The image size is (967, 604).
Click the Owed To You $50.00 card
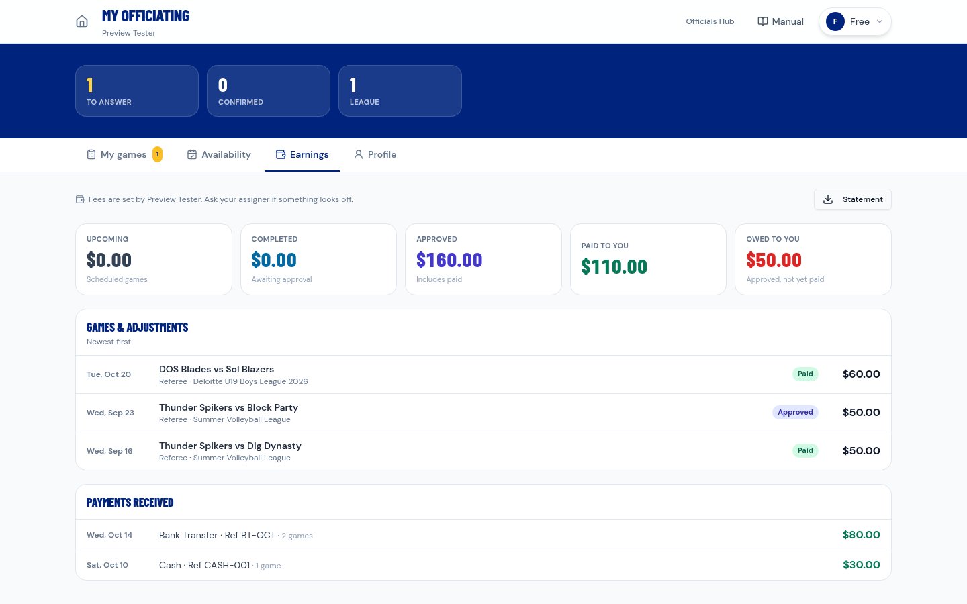click(x=813, y=259)
